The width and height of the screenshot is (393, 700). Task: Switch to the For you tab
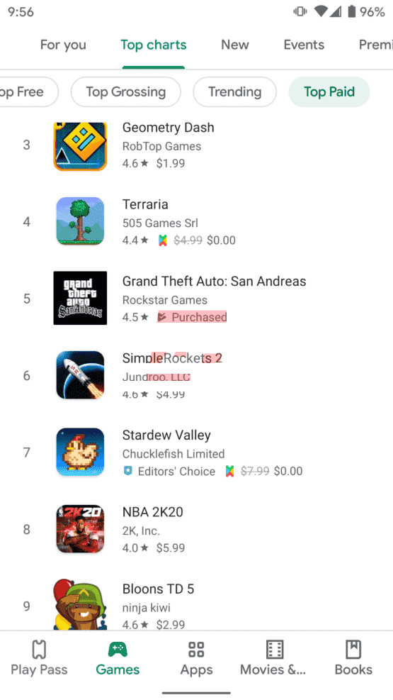(63, 45)
